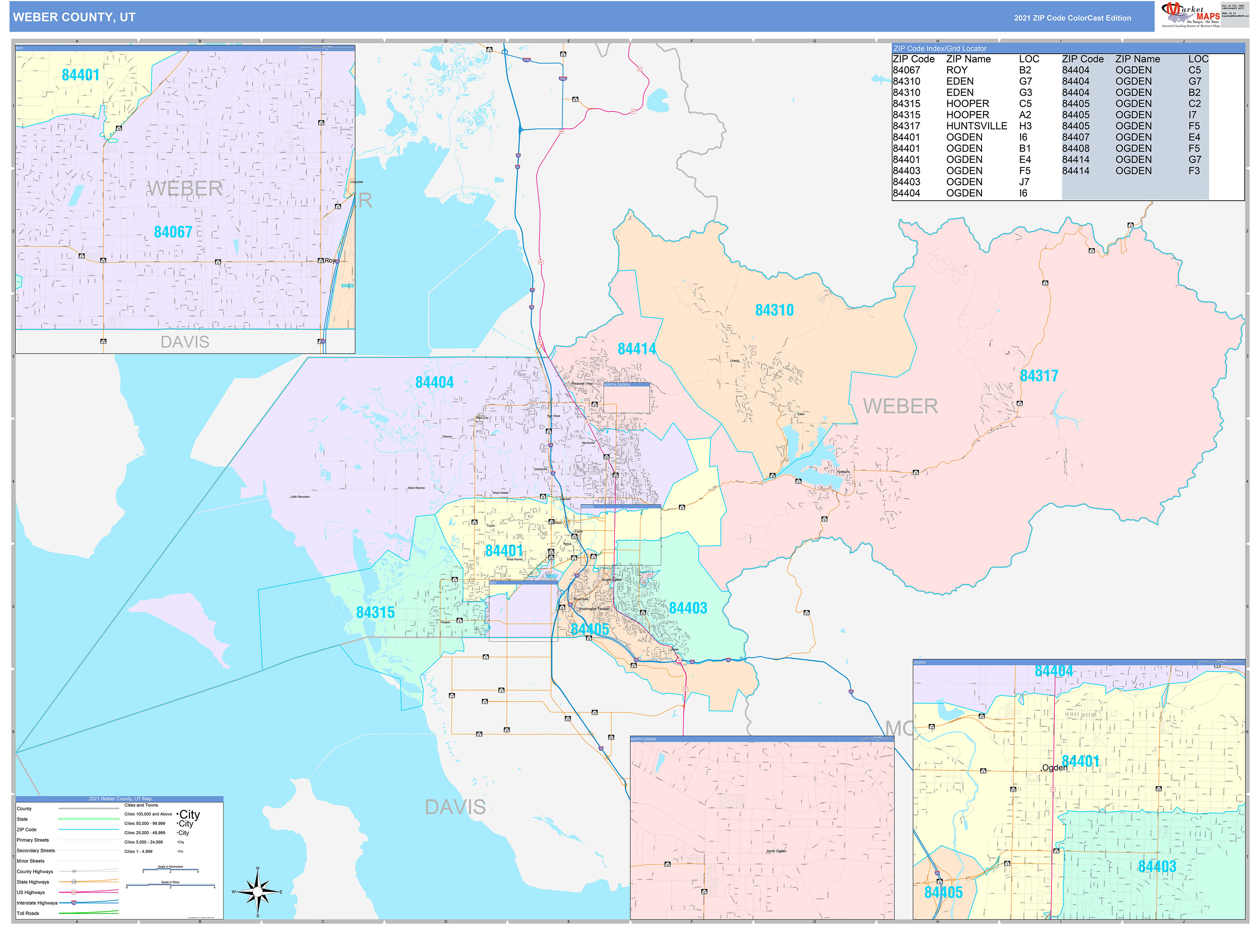Click the State Highways round shield in legend
1260x925 pixels.
(x=74, y=882)
